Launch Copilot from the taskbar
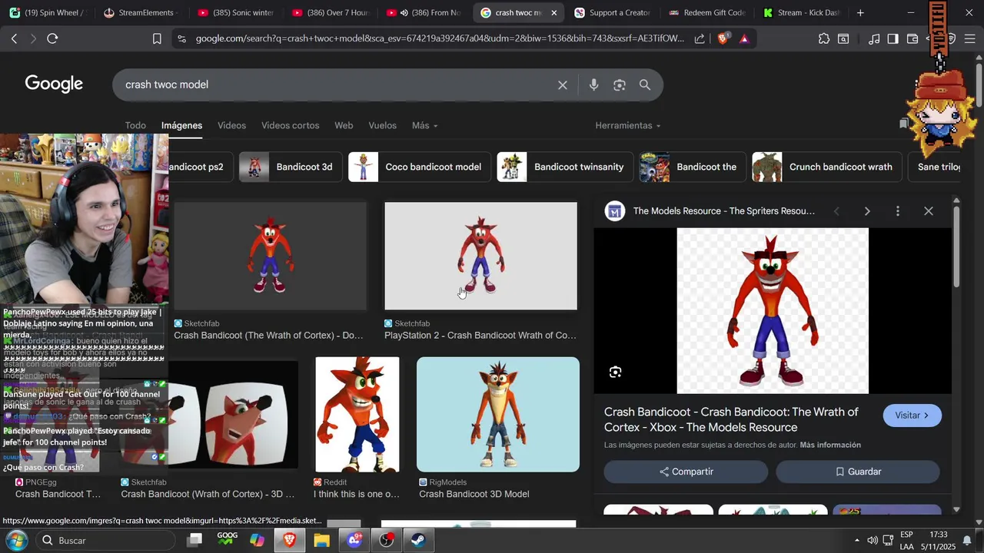Screen dimensions: 984x553 258,540
